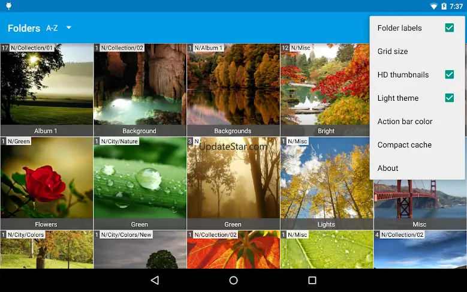Click the clock showing 7:37
The image size is (467, 292).
(x=456, y=6)
